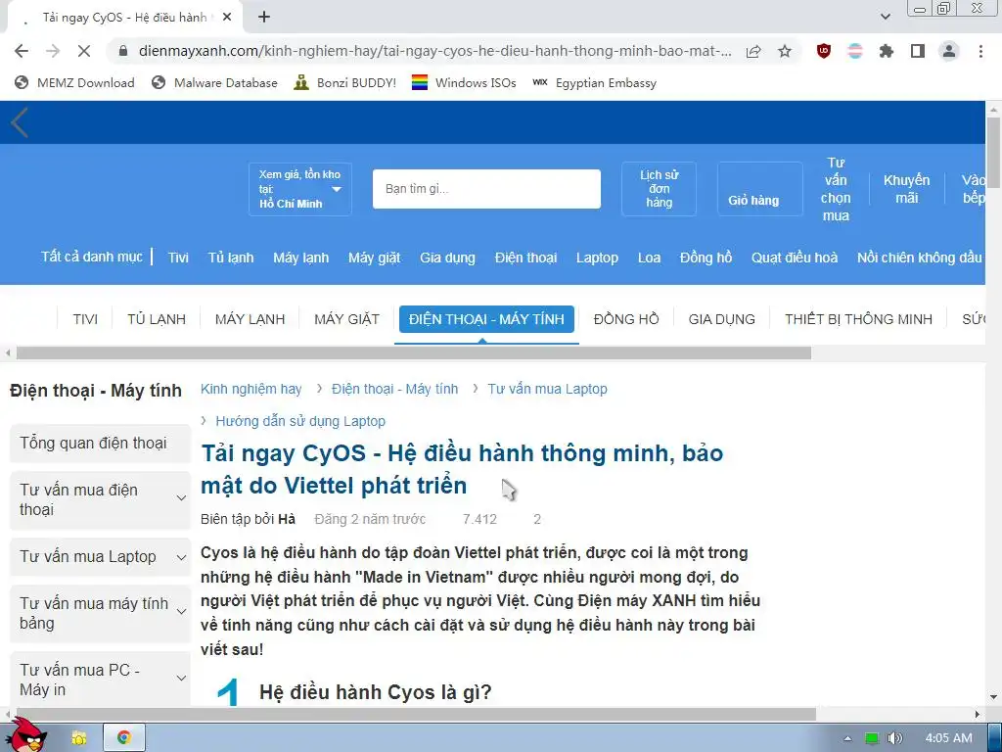
Task: Open Egyptian Embassy bookmark
Action: (594, 82)
